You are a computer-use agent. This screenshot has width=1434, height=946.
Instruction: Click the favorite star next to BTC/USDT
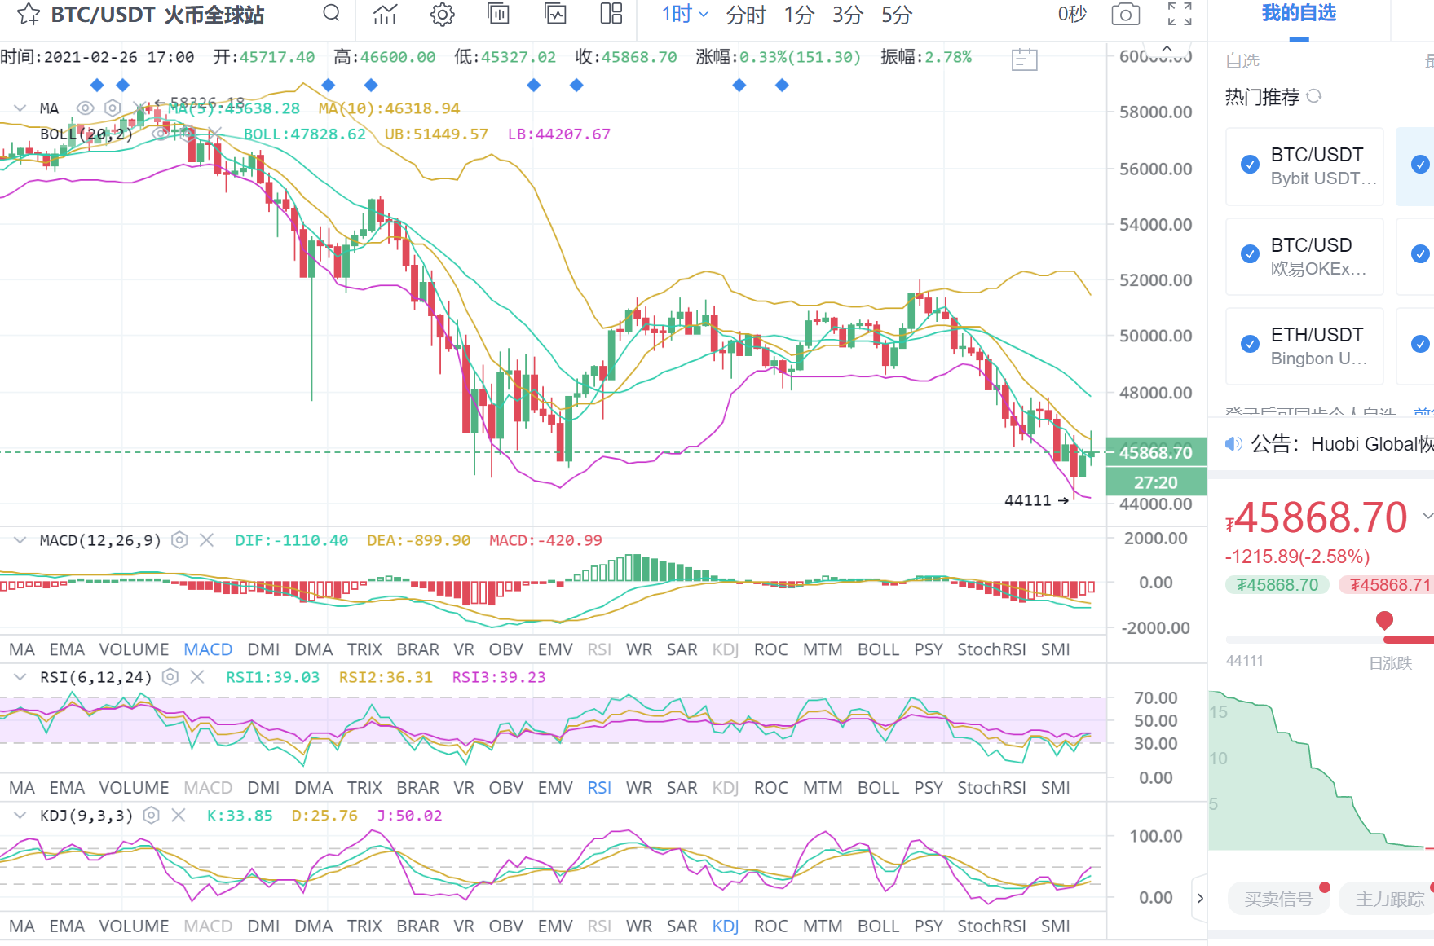pyautogui.click(x=28, y=14)
